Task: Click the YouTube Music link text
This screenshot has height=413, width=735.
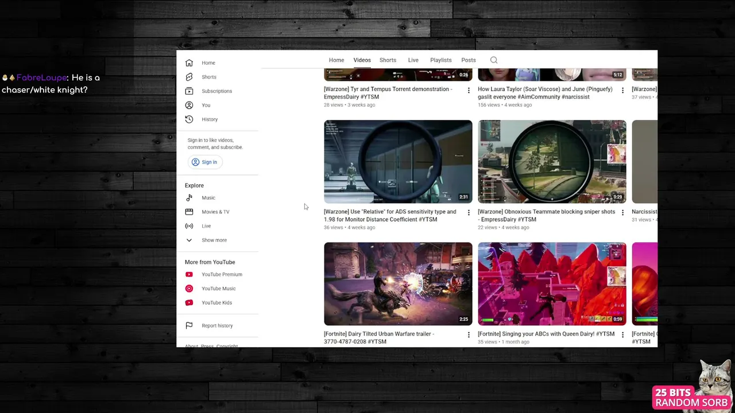Action: click(x=218, y=289)
